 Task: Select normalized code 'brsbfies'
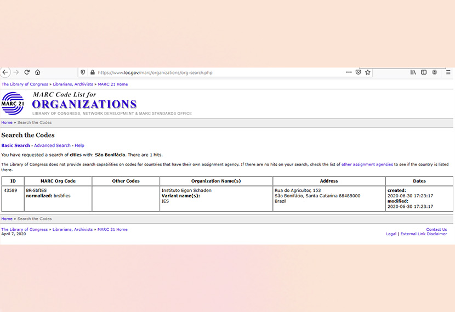click(x=62, y=196)
